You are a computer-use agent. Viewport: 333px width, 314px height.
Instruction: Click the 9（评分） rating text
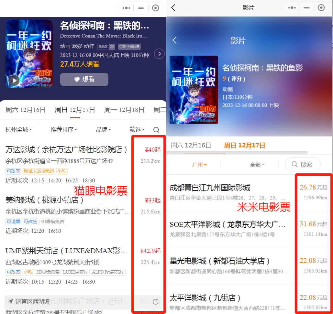coord(234,79)
